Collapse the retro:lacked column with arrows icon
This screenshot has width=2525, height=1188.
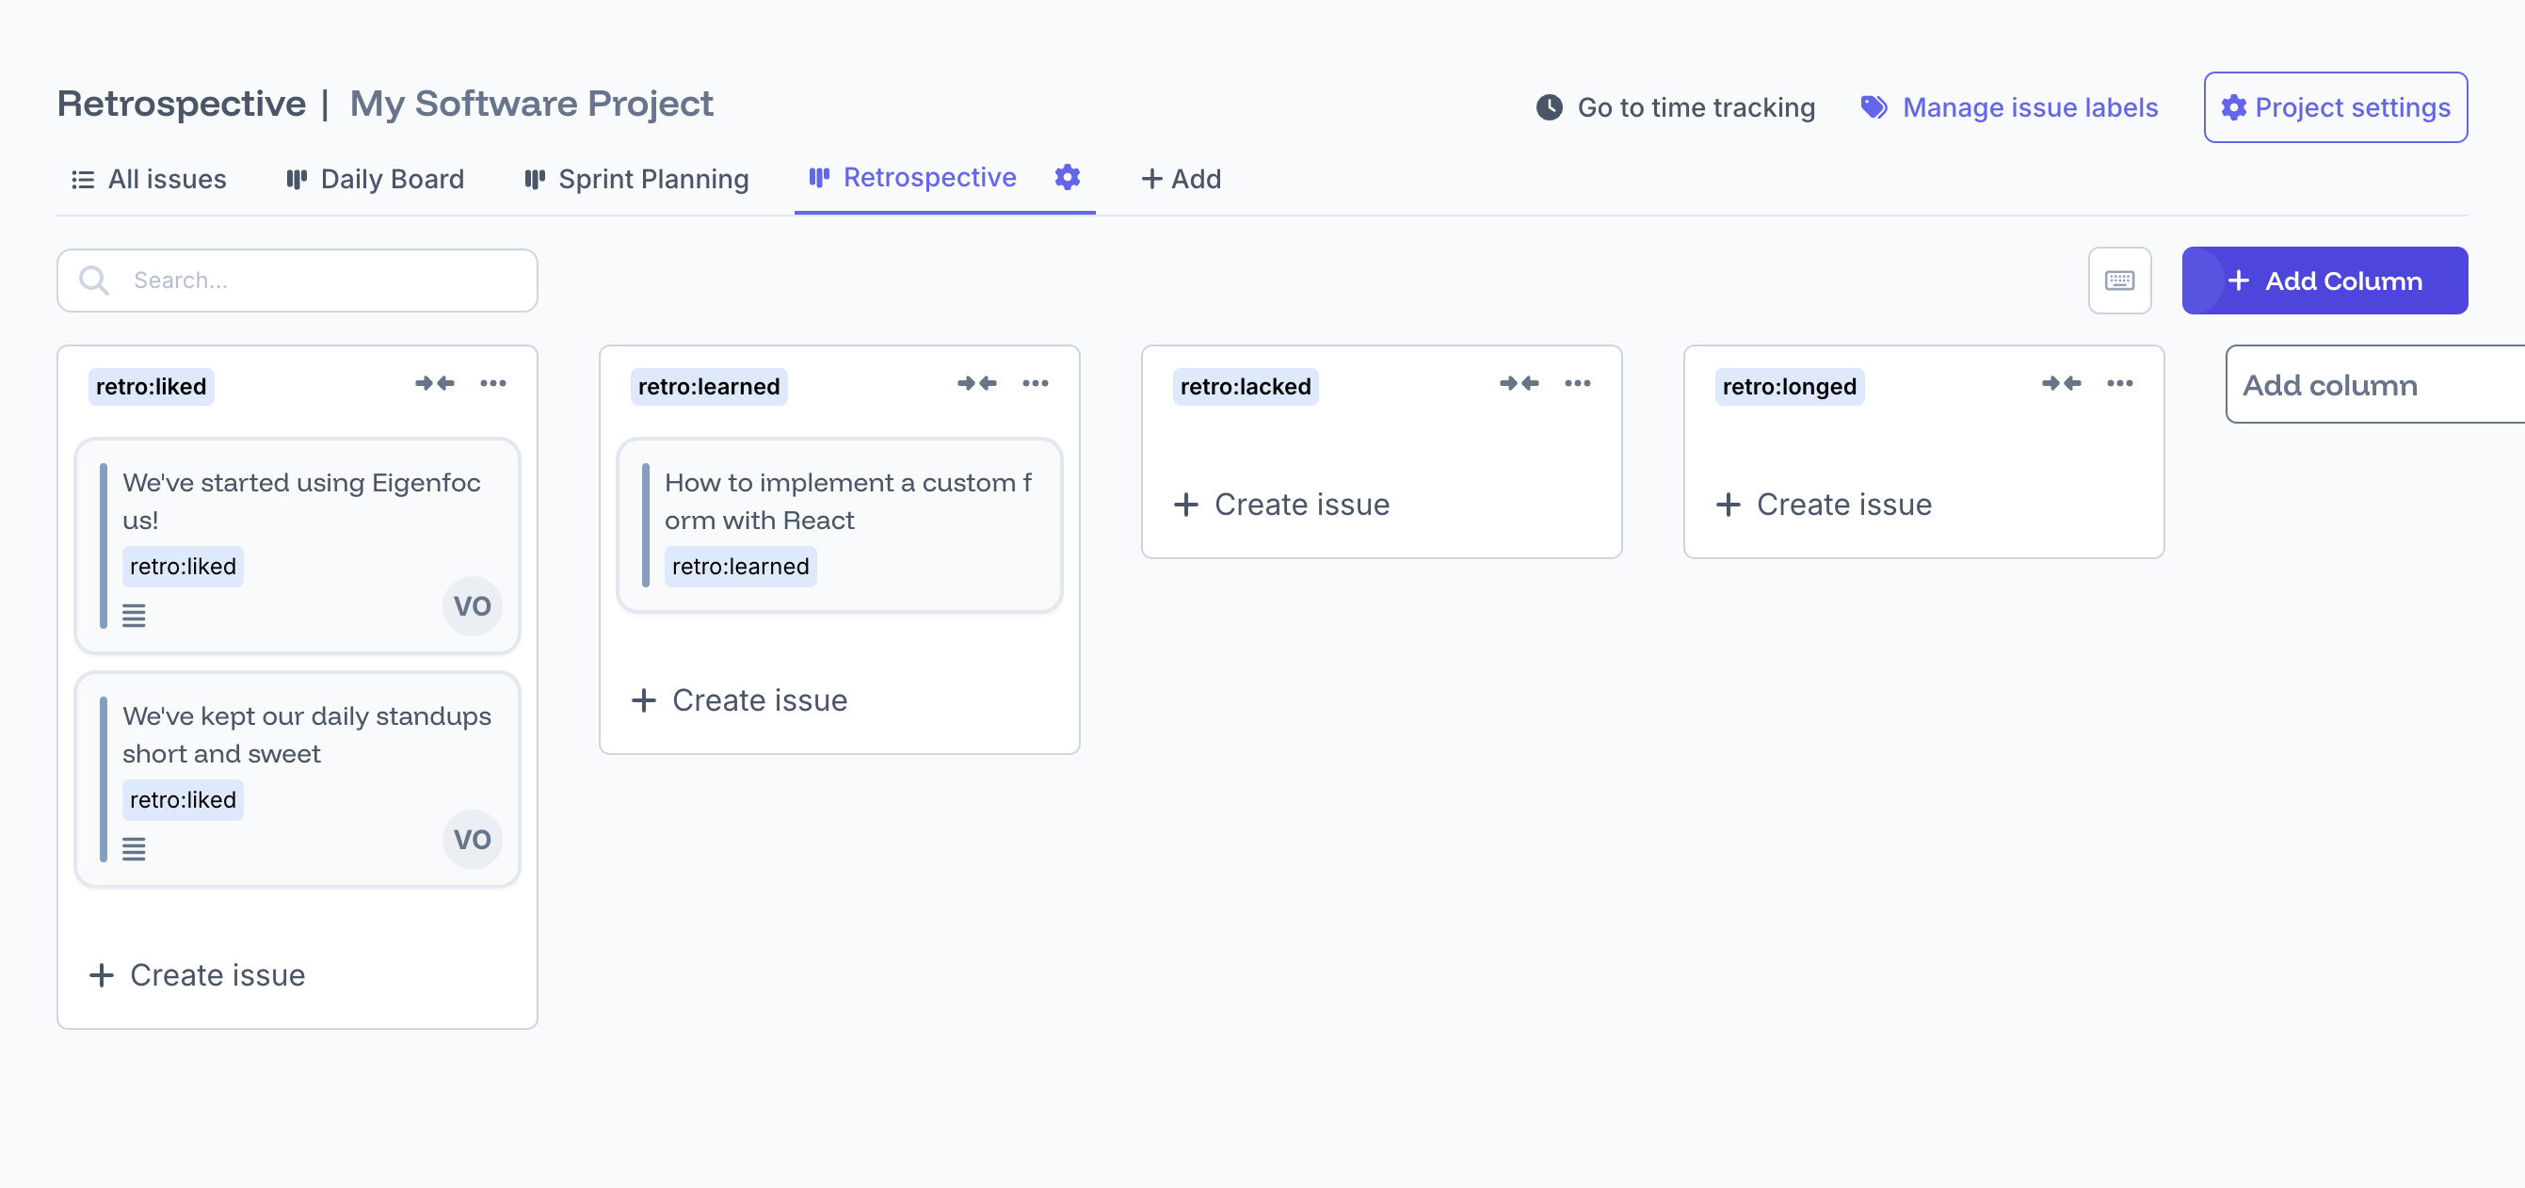click(1519, 383)
